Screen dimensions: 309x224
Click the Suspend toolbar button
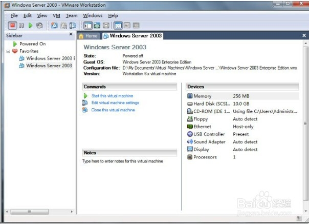click(21, 26)
